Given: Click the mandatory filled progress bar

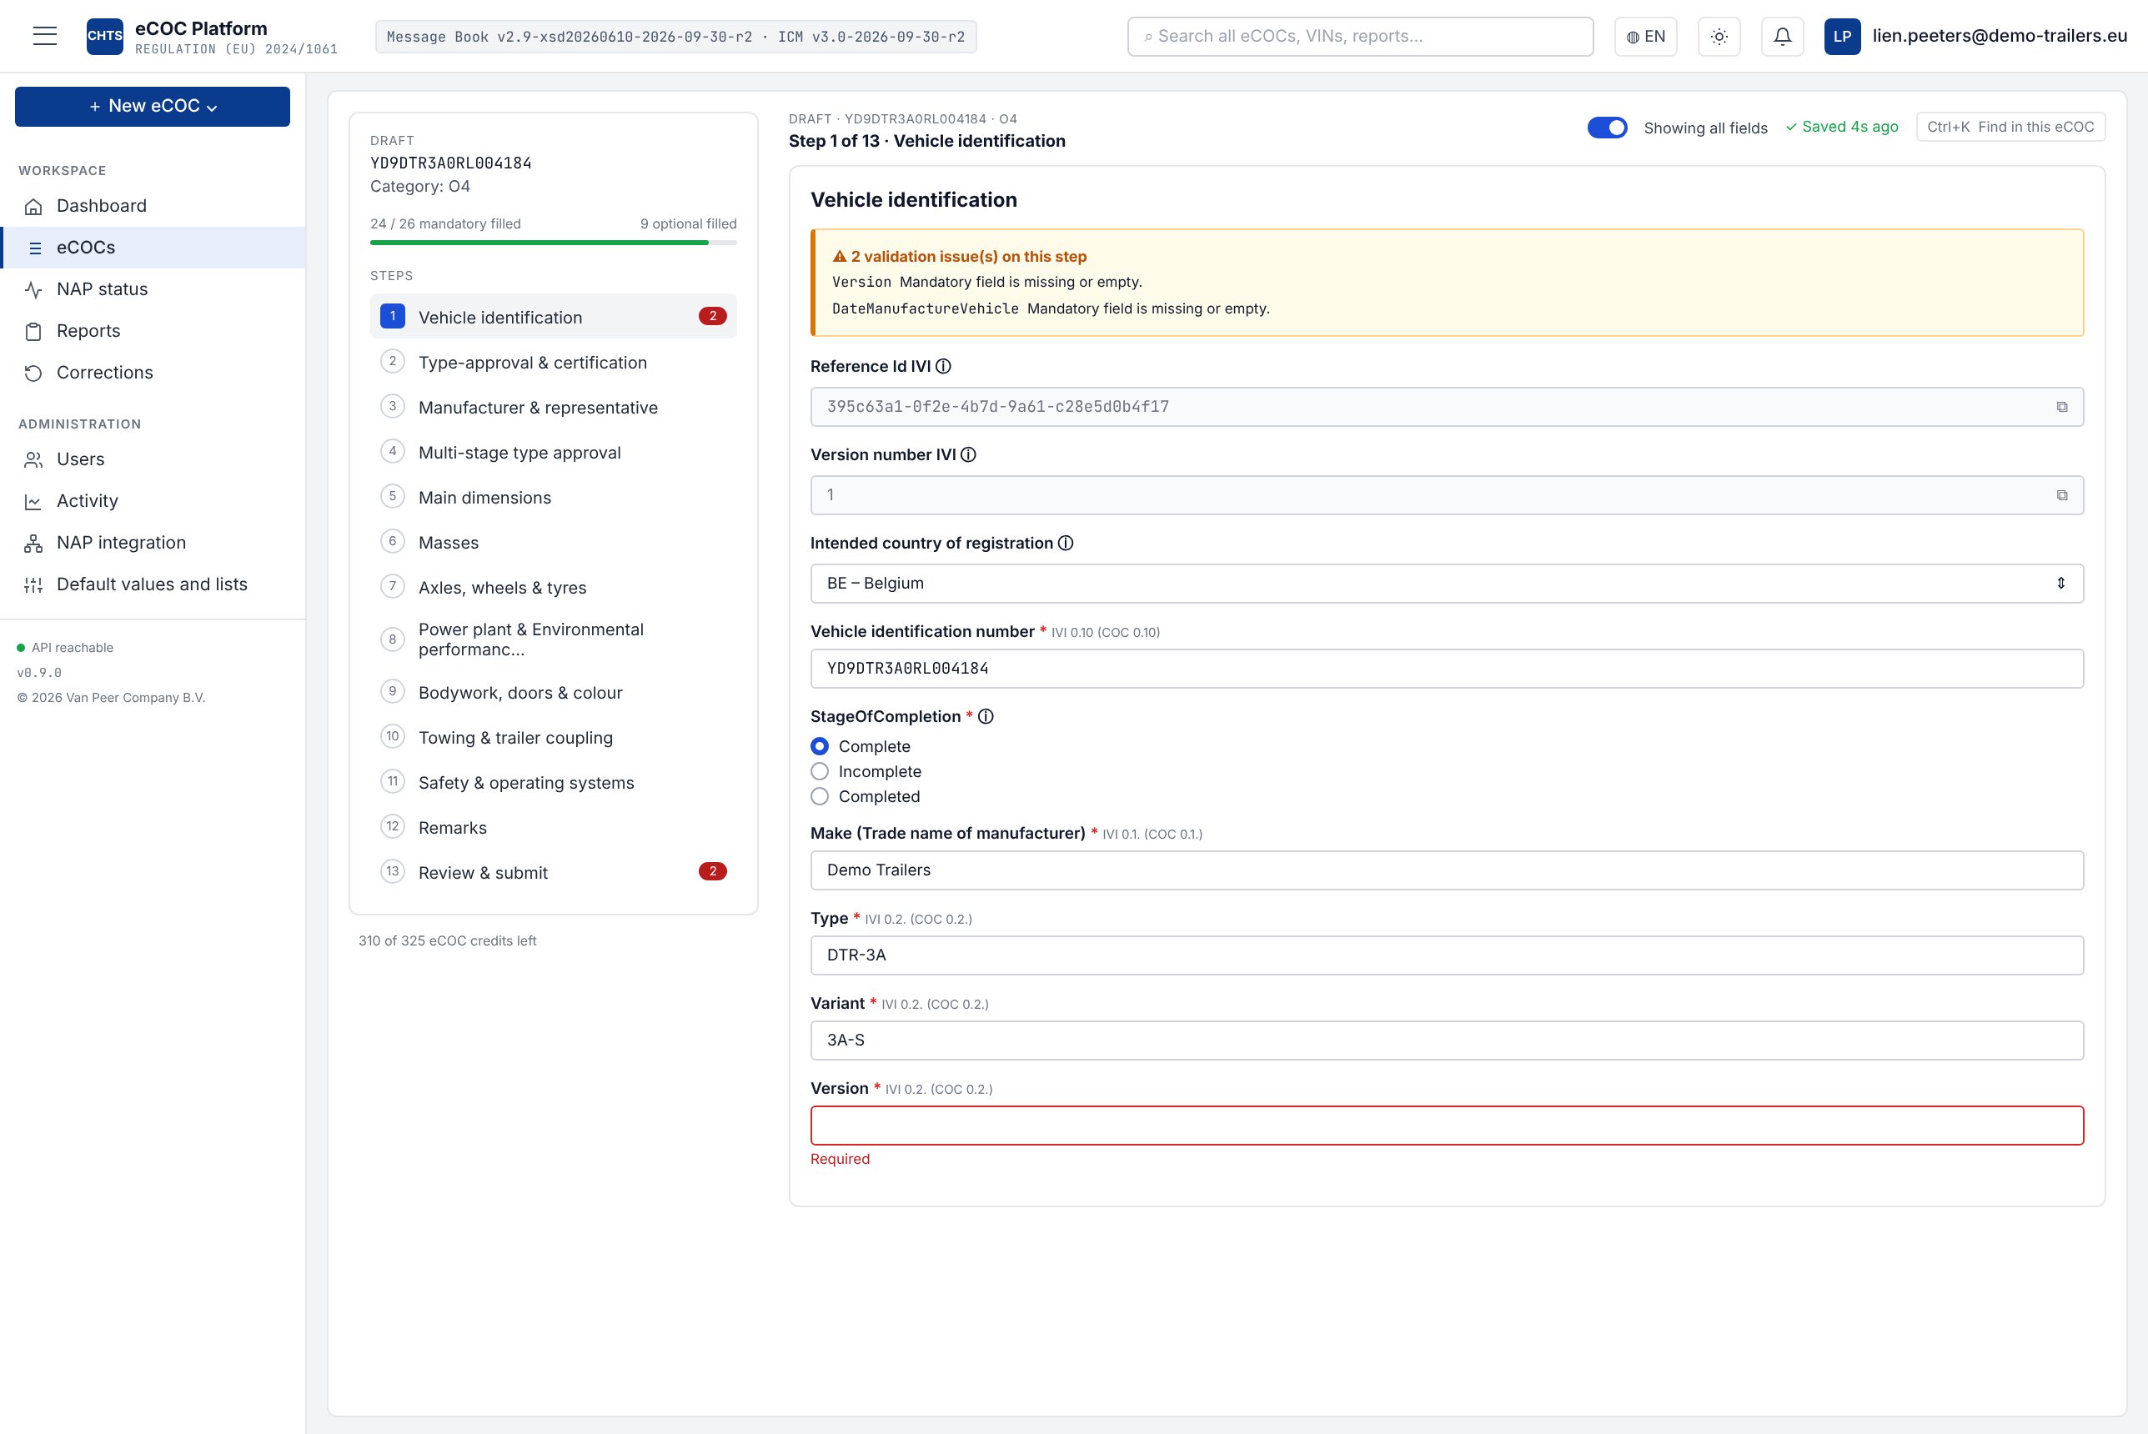Looking at the screenshot, I should (553, 243).
